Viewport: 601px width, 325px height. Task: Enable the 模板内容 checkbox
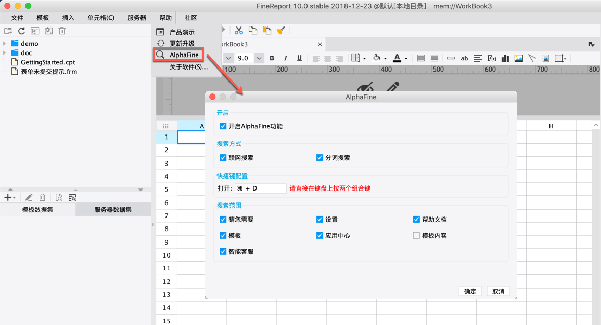pos(416,235)
